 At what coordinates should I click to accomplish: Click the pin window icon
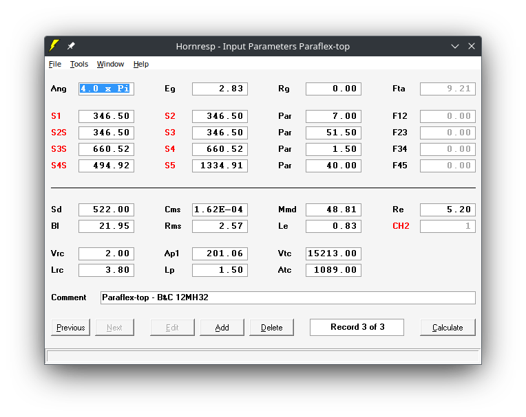(71, 46)
